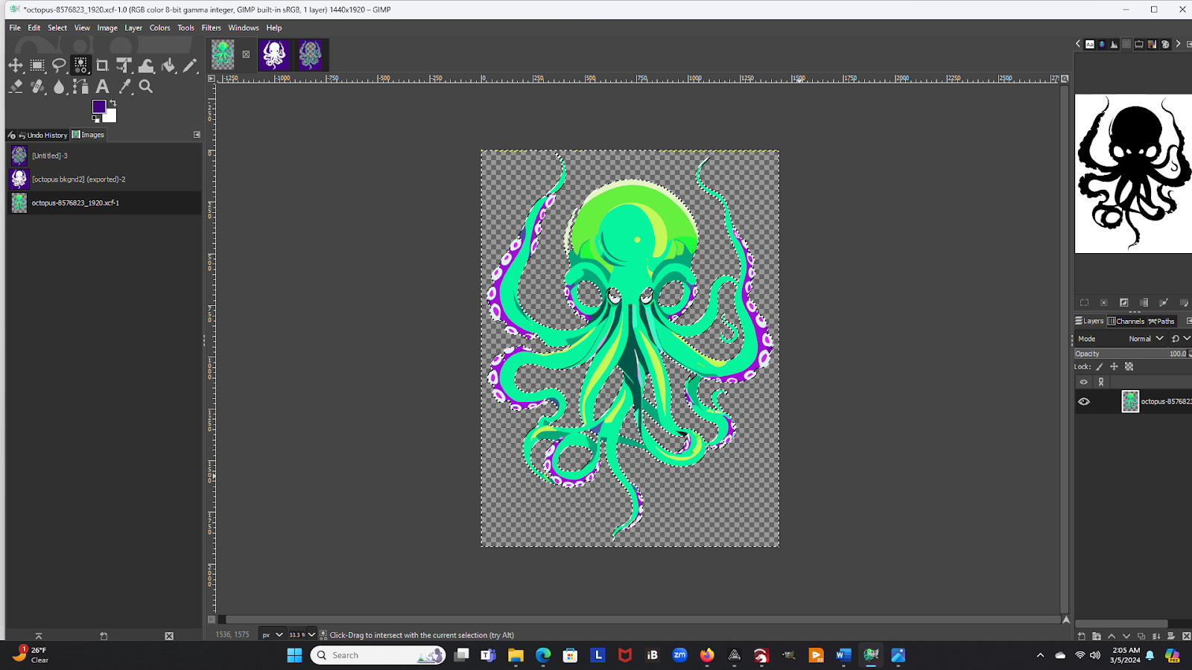
Task: Open the px units dropdown in status bar
Action: pos(272,635)
